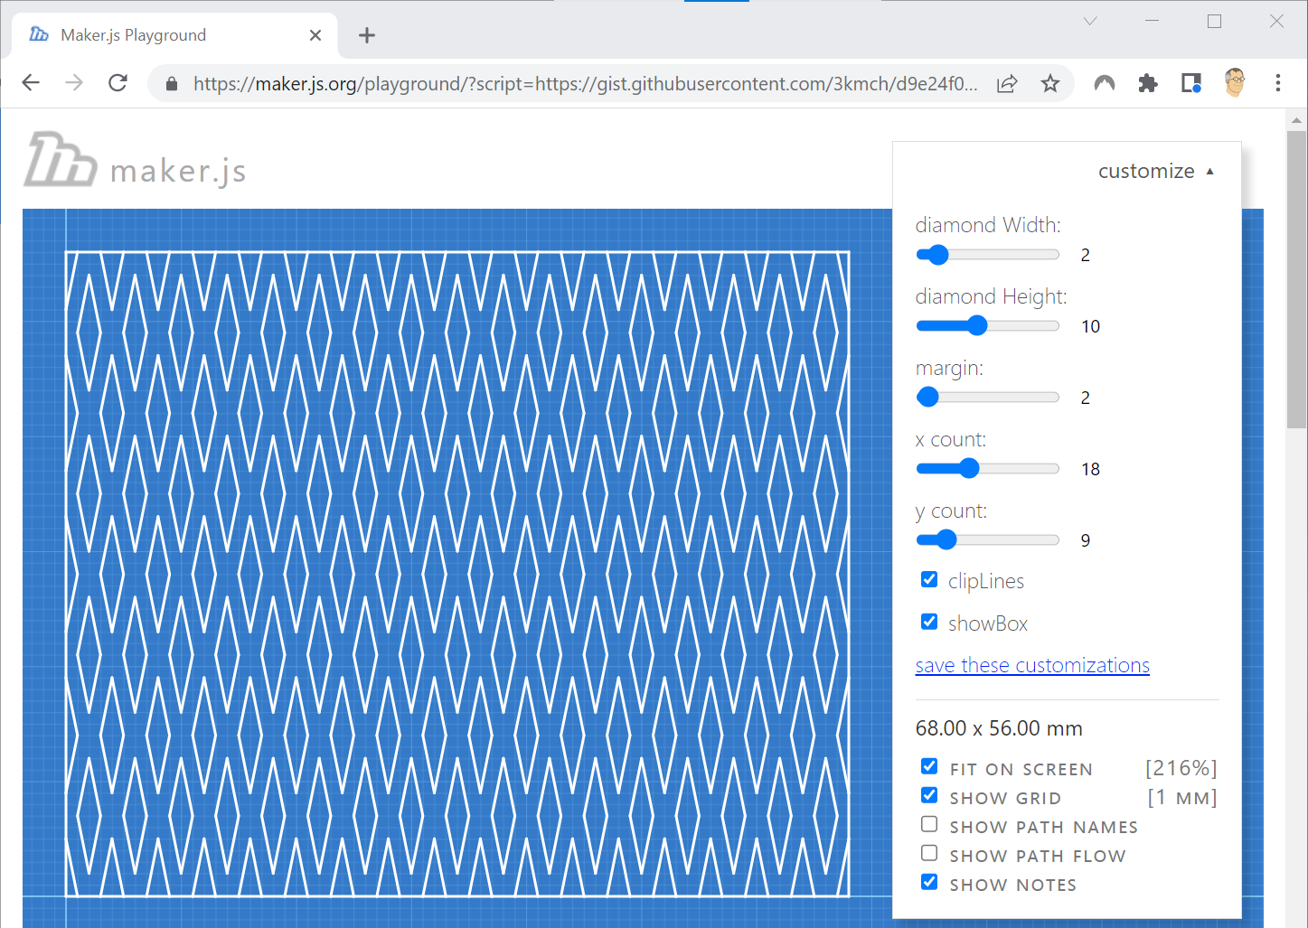Click the [1 MM] grid value
1308x928 pixels.
1182,798
